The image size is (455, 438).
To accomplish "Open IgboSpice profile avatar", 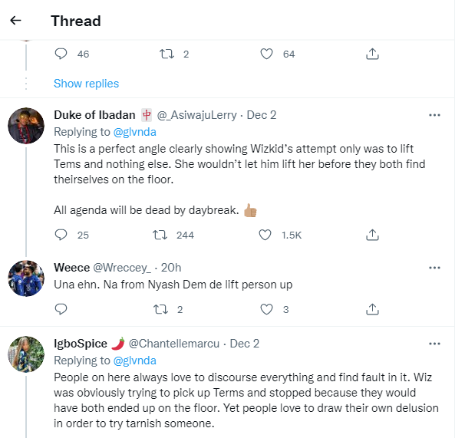I will pos(26,354).
